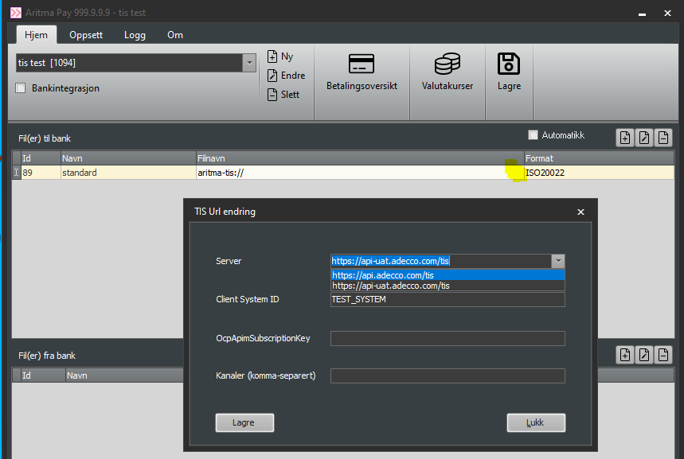Delete file icon in Fil(er) fra bank

tap(663, 355)
